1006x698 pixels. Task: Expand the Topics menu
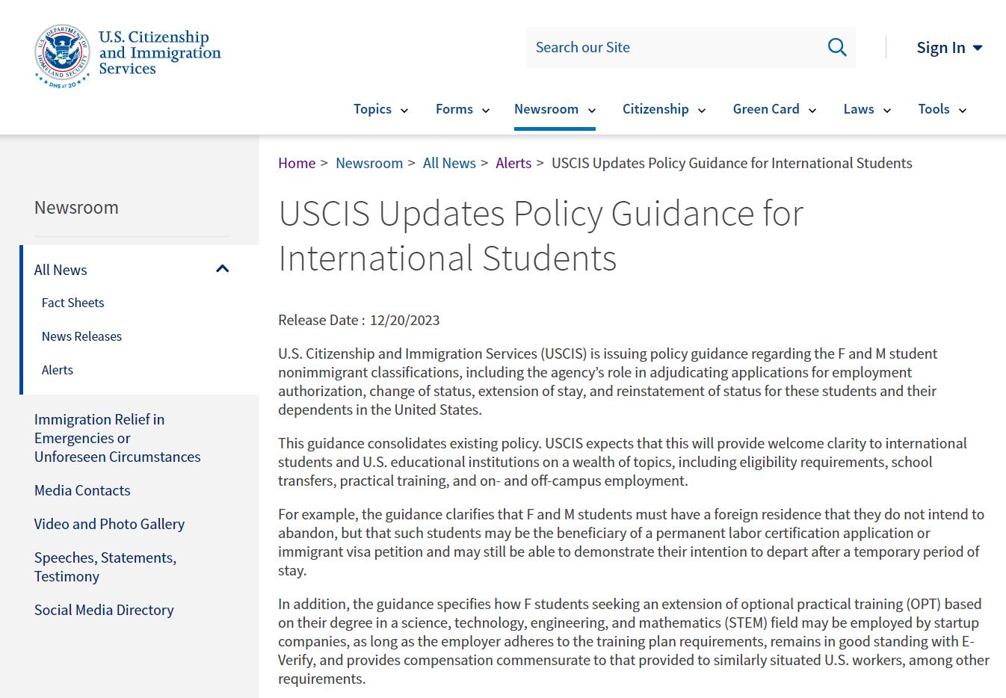(x=380, y=109)
